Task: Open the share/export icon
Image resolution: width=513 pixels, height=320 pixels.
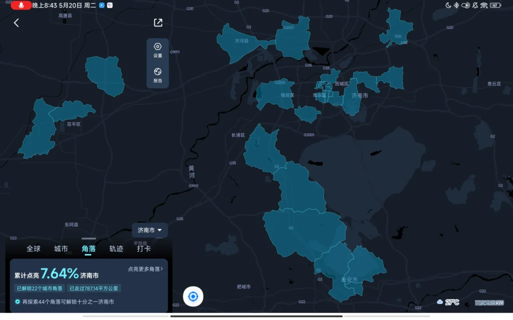Action: pyautogui.click(x=158, y=22)
